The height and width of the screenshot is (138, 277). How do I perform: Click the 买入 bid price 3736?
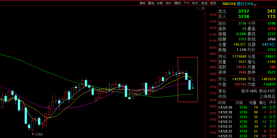244,17
